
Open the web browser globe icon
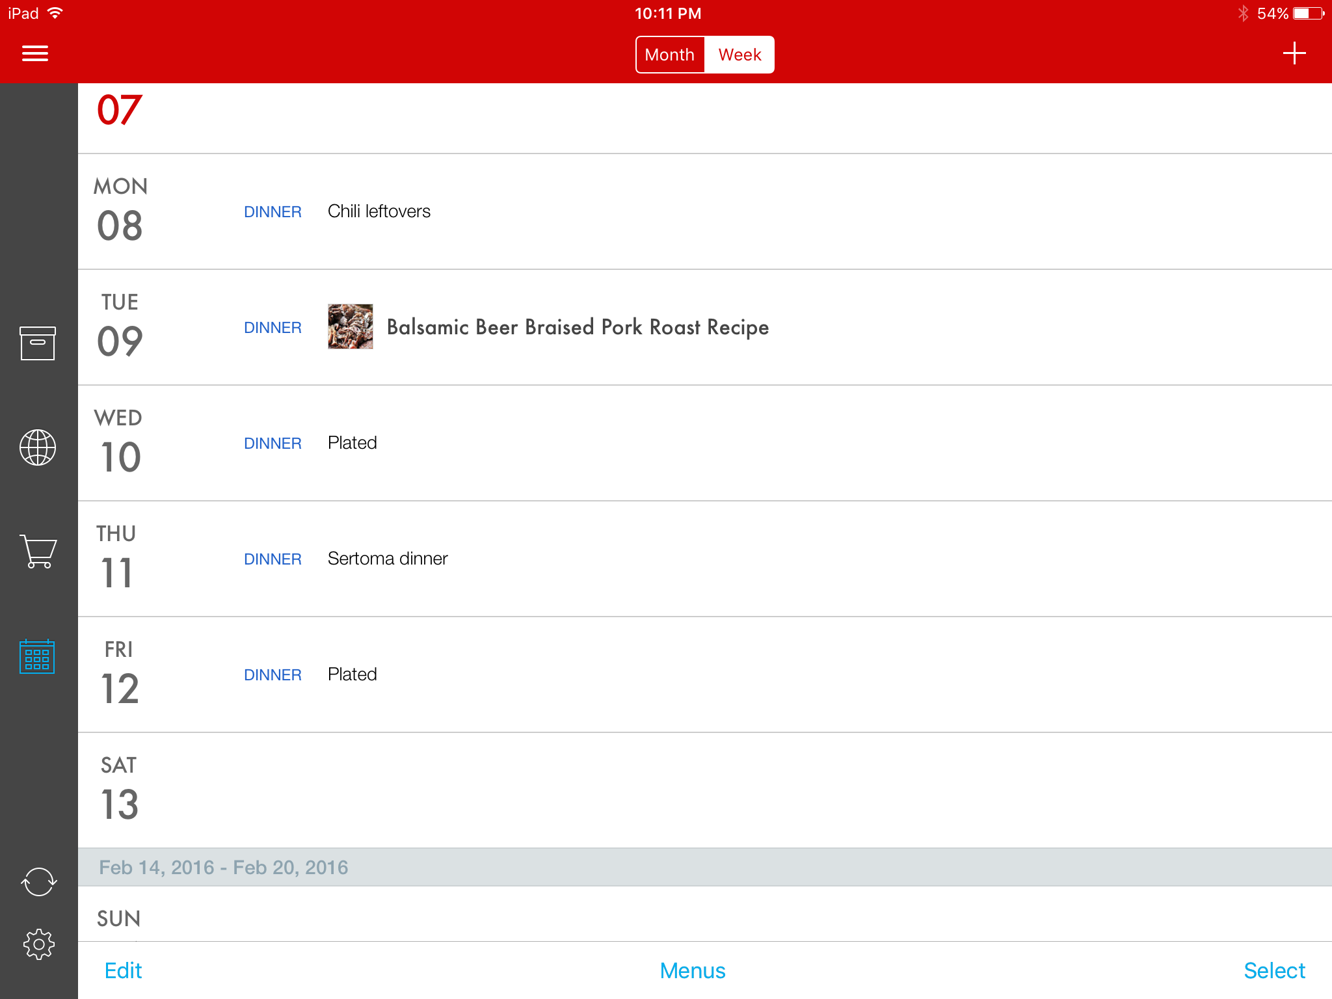(x=38, y=447)
